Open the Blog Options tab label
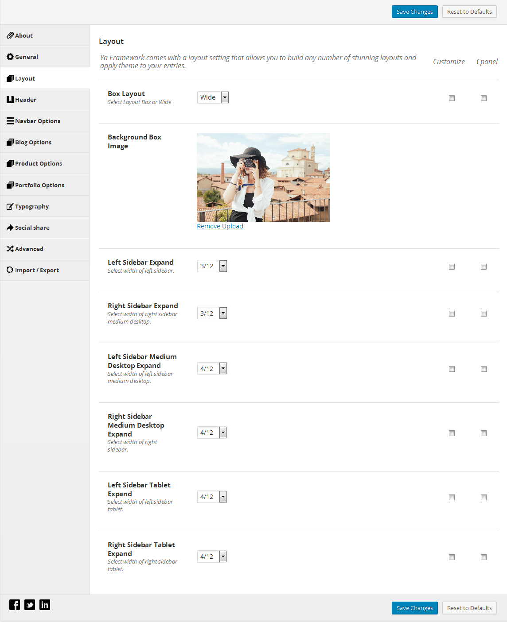 click(33, 142)
